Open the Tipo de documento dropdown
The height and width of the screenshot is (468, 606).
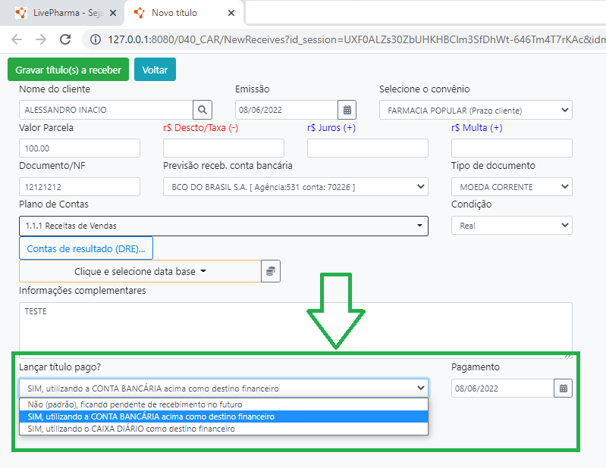tap(512, 187)
